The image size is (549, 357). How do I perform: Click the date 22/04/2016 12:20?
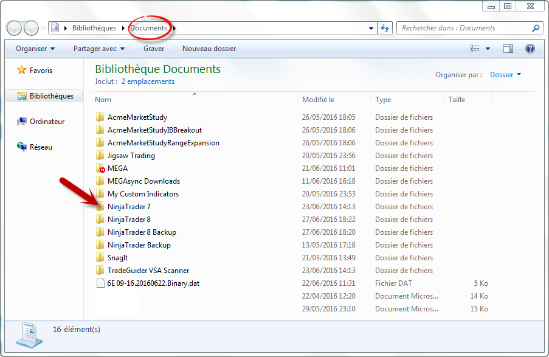pyautogui.click(x=329, y=296)
